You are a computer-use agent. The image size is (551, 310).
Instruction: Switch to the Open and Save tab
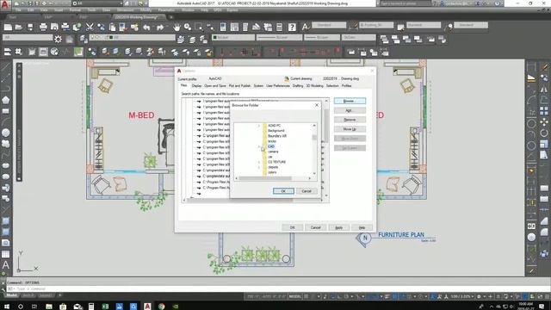[x=215, y=86]
